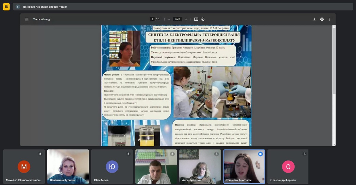Select the Валентина Куриляк video tile
Viewport: 356px width, 185px height.
click(x=68, y=166)
